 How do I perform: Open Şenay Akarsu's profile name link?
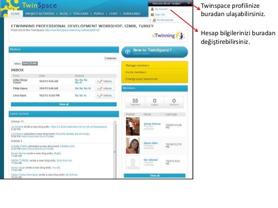(x=152, y=124)
